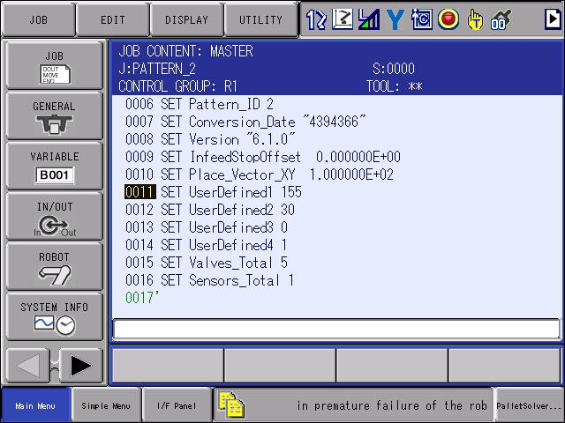Click the J:PATTERN_2 job name
Viewport: 565px width, 423px height.
tap(157, 69)
